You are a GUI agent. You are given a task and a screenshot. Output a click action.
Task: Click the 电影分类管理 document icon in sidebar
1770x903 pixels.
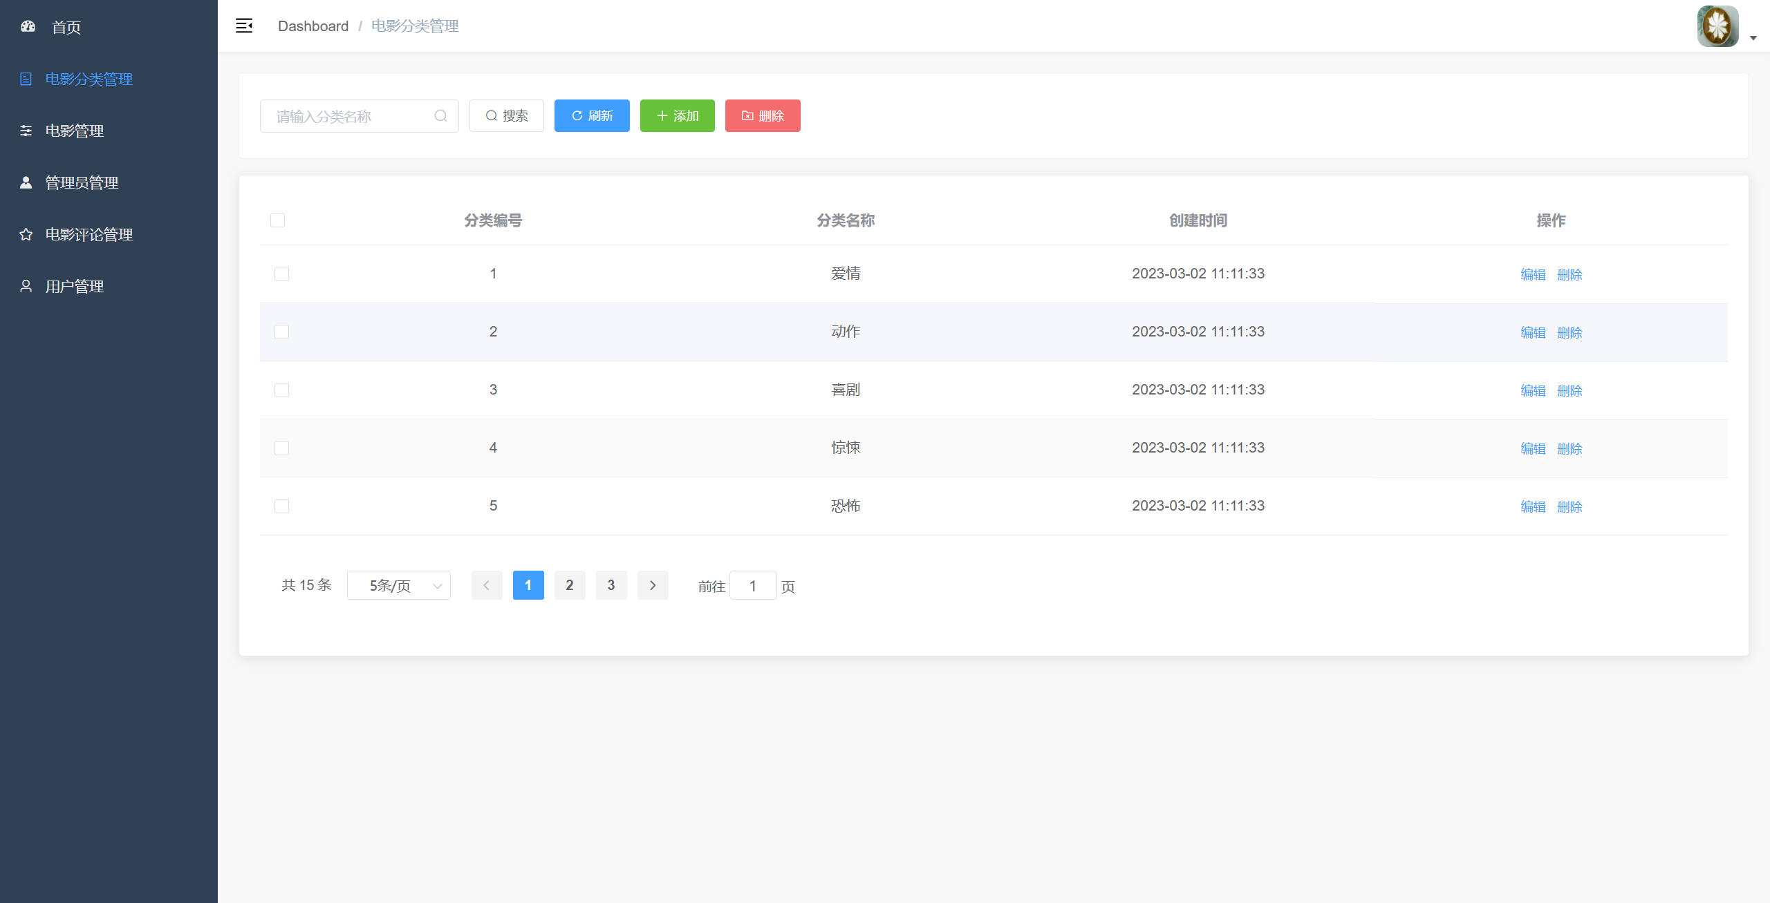pyautogui.click(x=26, y=79)
